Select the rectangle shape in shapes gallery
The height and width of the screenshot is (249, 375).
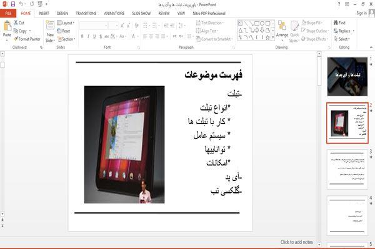click(x=257, y=23)
